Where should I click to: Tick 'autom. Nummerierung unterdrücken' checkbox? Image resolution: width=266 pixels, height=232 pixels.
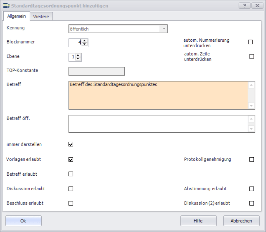(250, 42)
